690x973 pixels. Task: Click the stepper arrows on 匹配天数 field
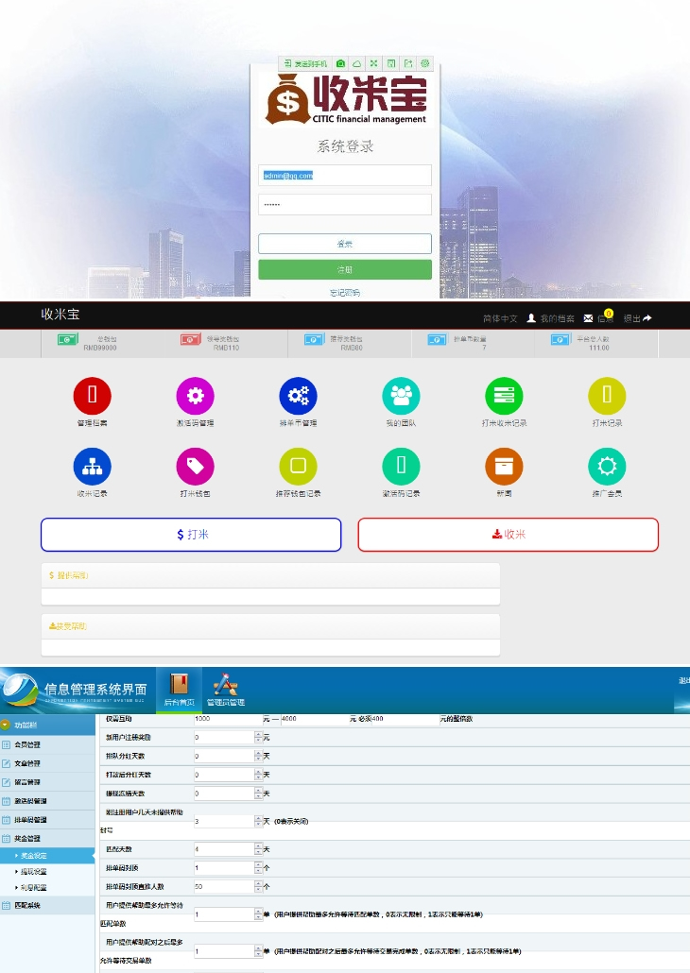(258, 848)
